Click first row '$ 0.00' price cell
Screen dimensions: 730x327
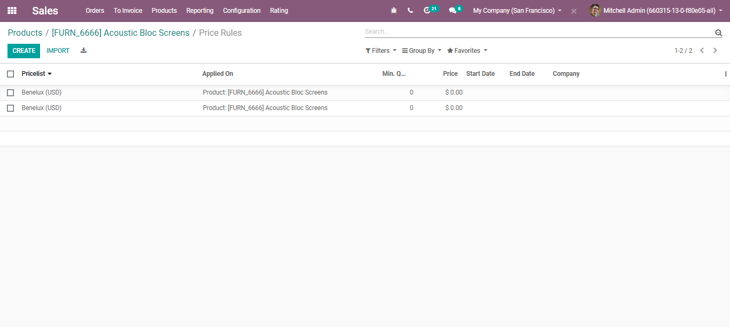click(x=454, y=92)
